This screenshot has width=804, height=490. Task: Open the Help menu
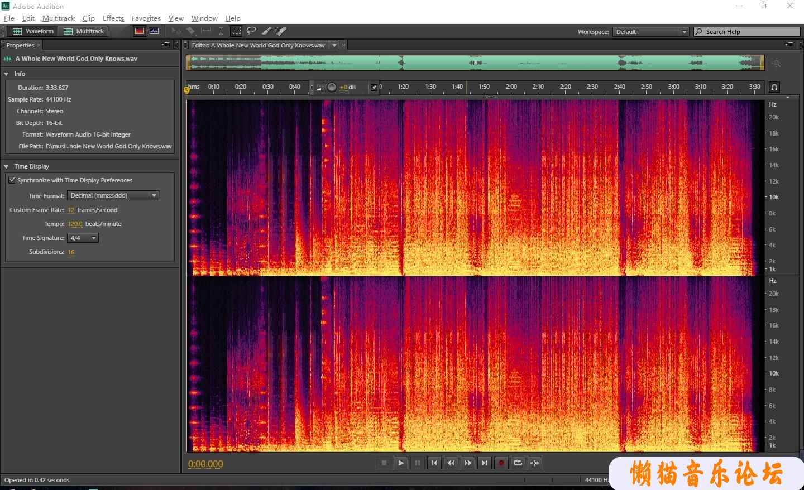(x=233, y=18)
